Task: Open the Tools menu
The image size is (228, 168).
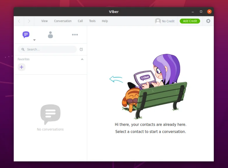Action: tap(92, 21)
